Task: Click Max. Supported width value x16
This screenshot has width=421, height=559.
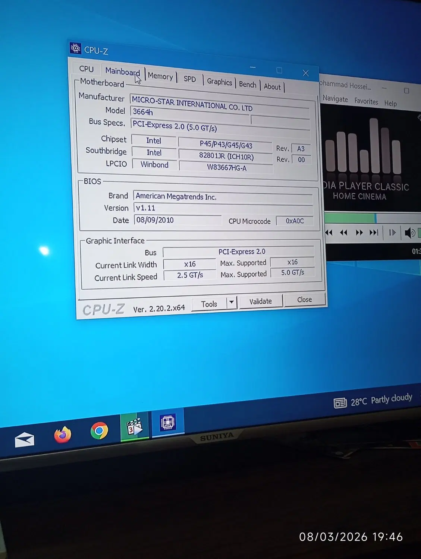Action: (292, 262)
